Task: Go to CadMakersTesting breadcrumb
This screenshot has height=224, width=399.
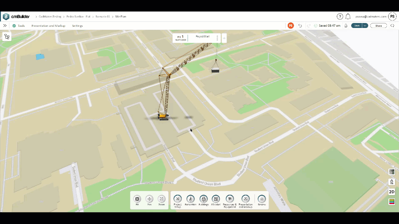Action: (x=50, y=16)
